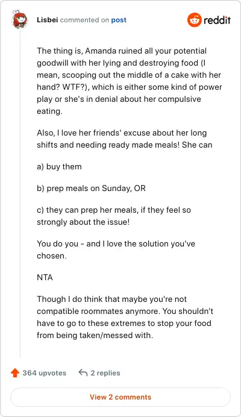Click the "364 upvotes" count
The width and height of the screenshot is (241, 417).
click(x=44, y=373)
